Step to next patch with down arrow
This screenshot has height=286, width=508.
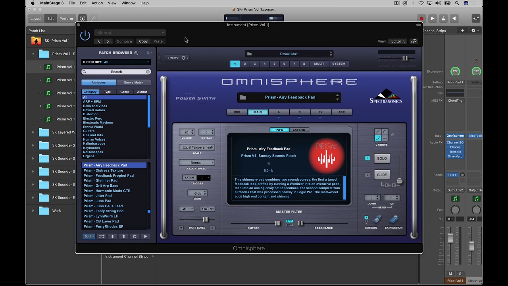(x=112, y=236)
